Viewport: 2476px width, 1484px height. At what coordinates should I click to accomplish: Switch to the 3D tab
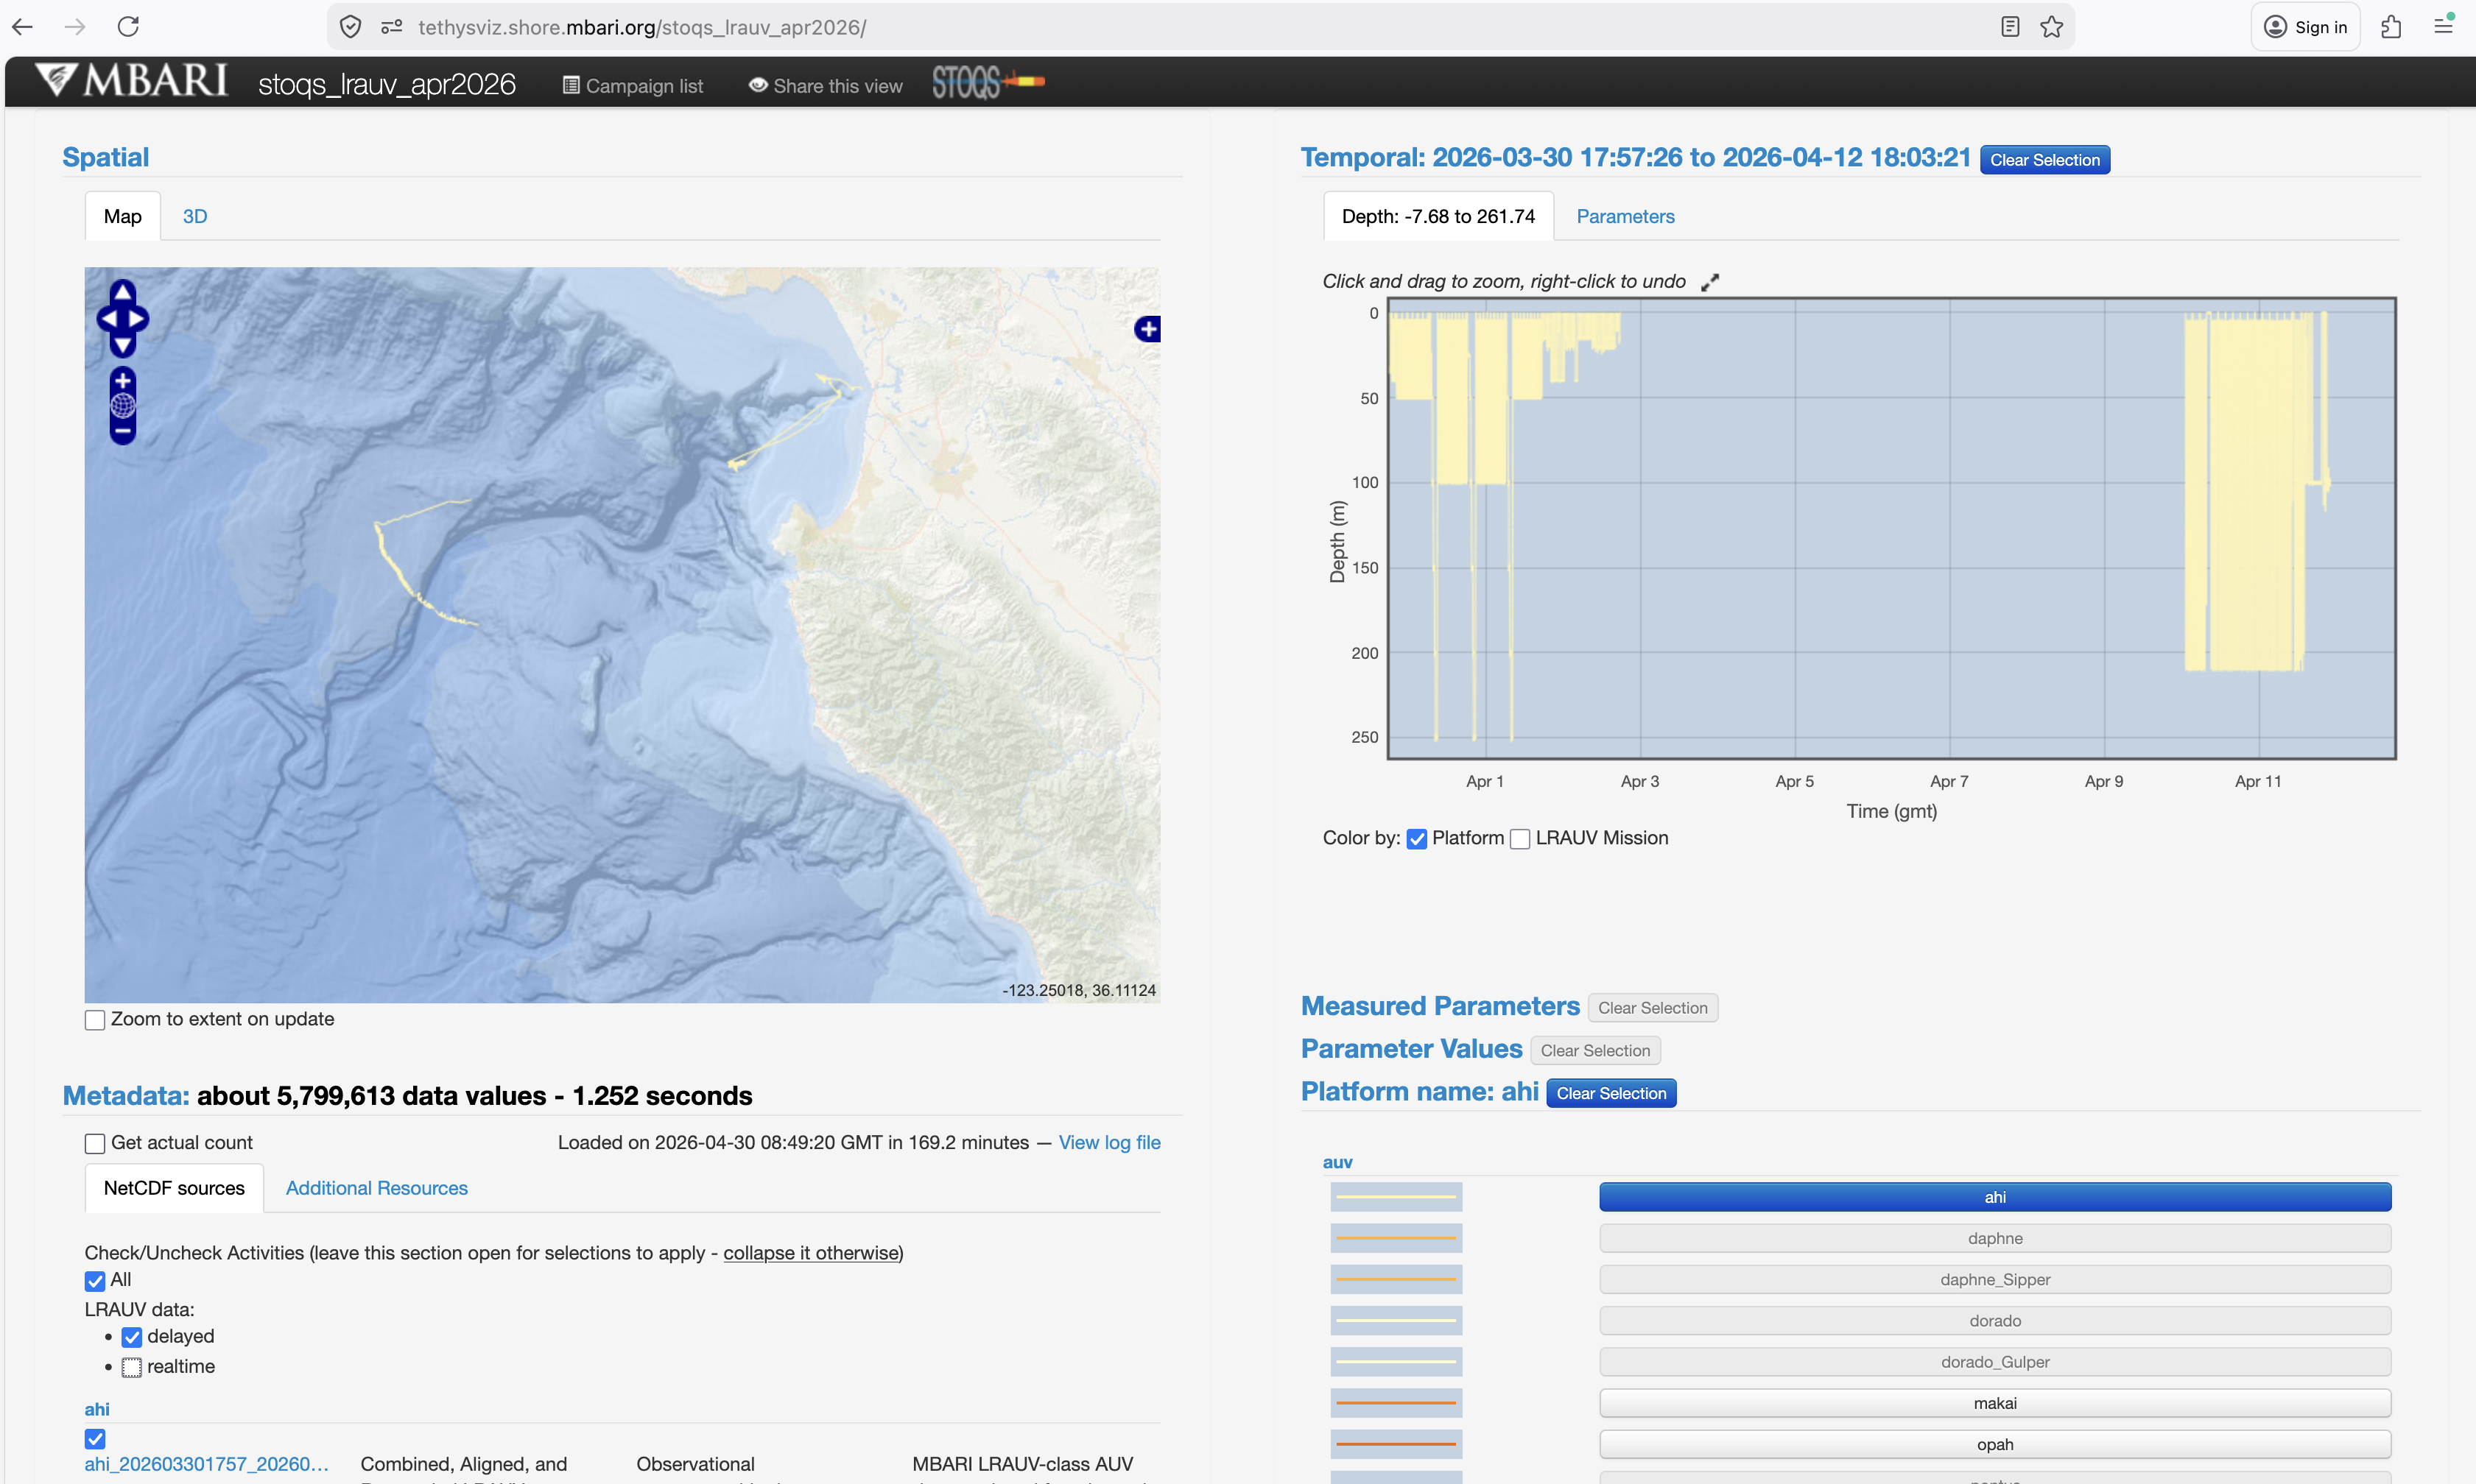(x=195, y=216)
